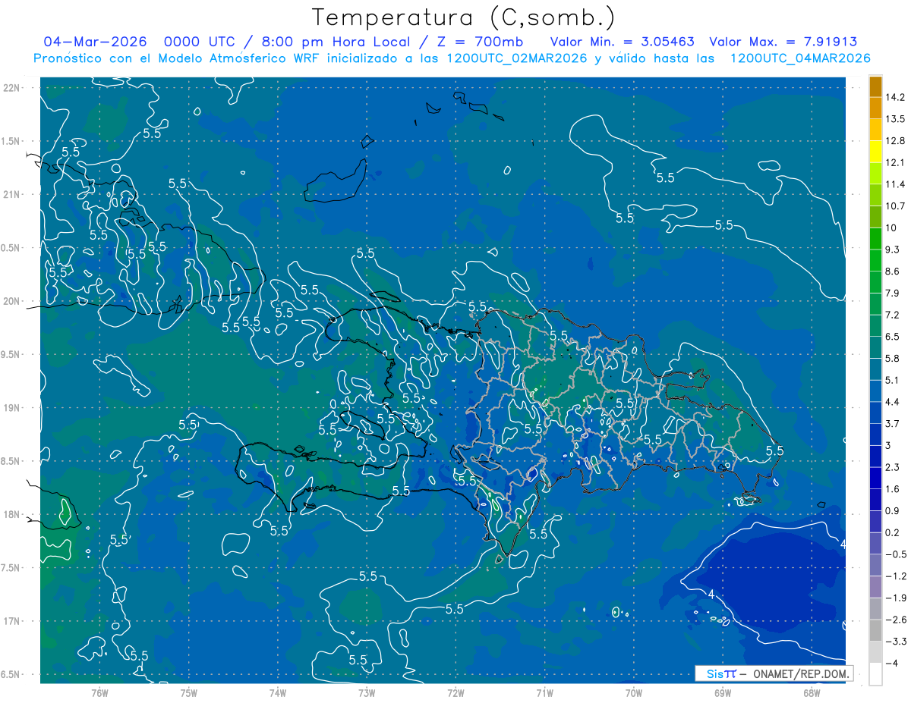
Task: Click the green swatch between 9.3 and 10
Action: coord(875,238)
